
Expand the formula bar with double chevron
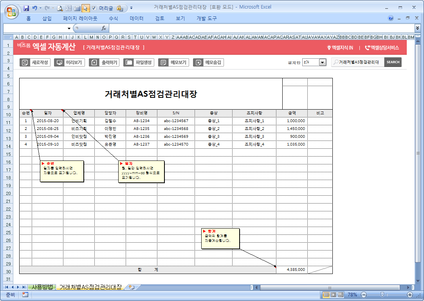point(417,28)
